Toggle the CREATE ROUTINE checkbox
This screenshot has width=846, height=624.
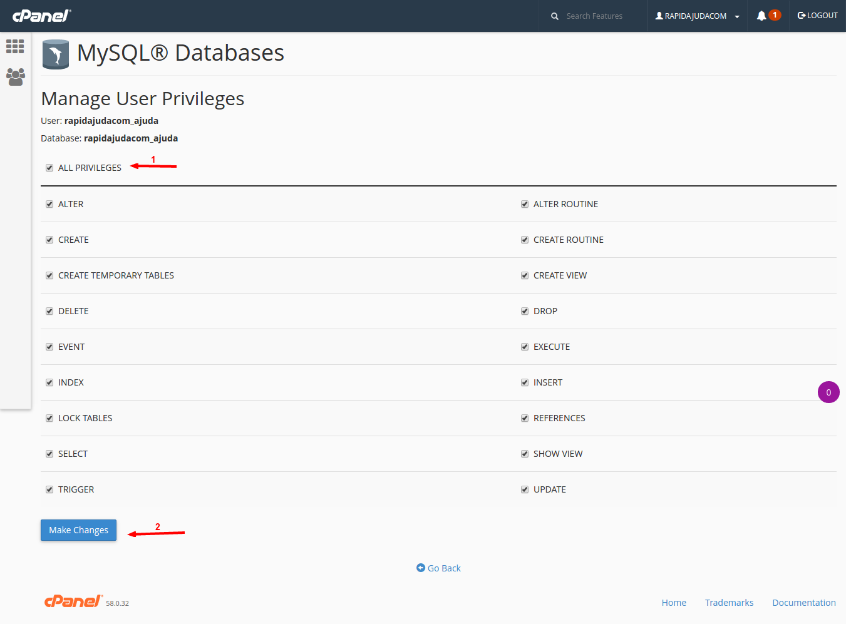pyautogui.click(x=524, y=239)
